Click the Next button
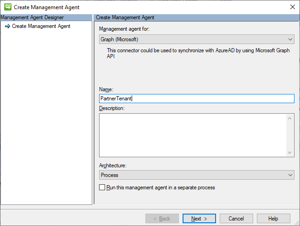The height and width of the screenshot is (226, 300). click(199, 219)
